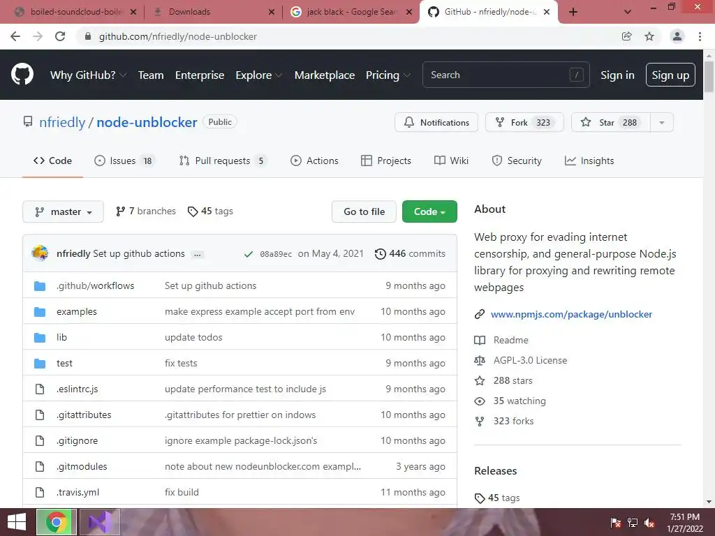Open the .travis.yml file

coord(78,492)
